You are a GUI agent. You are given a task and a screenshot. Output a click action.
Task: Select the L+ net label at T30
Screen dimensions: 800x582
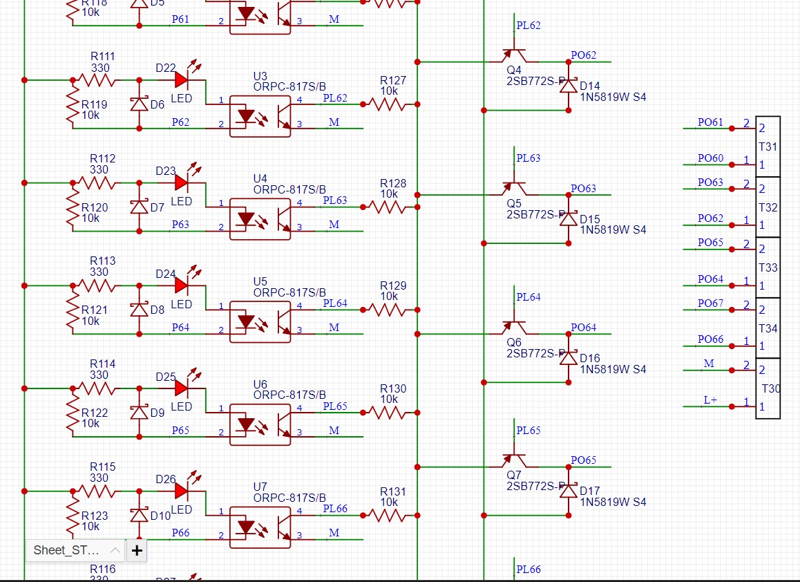(710, 400)
